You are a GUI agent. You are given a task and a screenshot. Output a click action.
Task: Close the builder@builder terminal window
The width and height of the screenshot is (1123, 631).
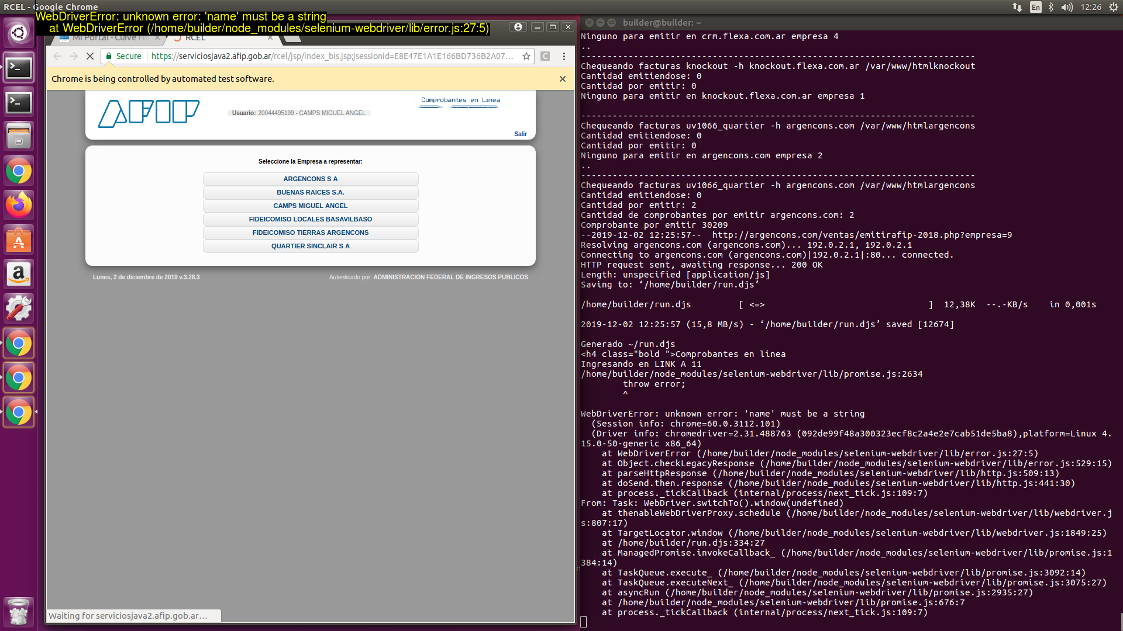click(x=590, y=22)
